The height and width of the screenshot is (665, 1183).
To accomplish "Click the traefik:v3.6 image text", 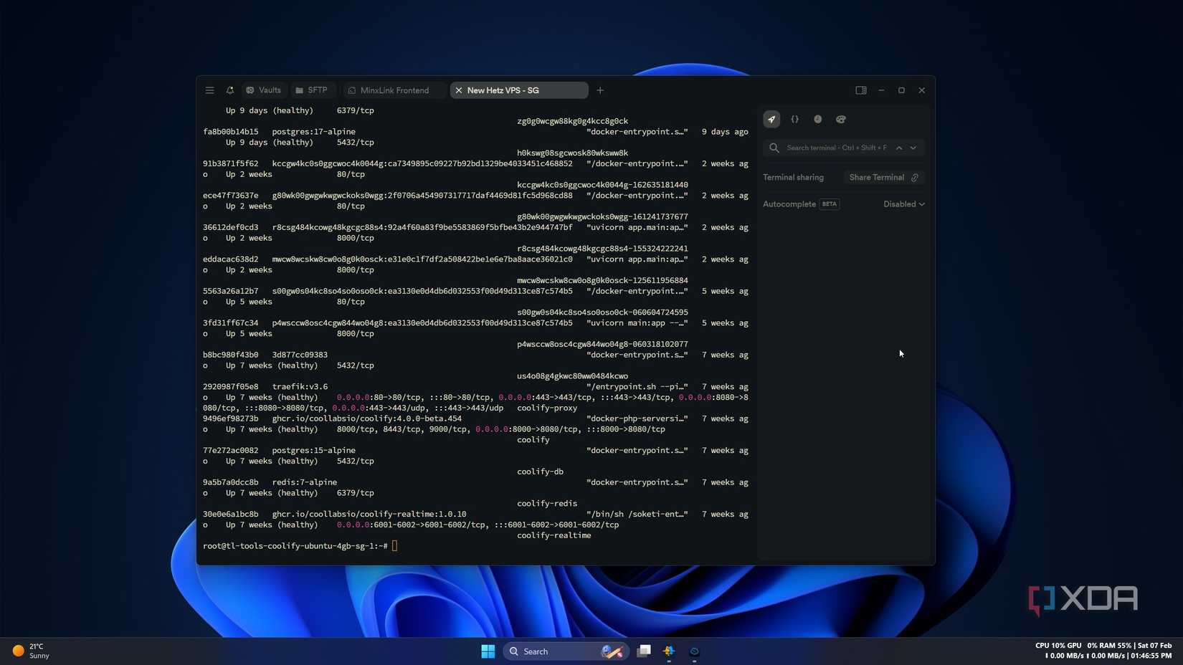I will 300,387.
